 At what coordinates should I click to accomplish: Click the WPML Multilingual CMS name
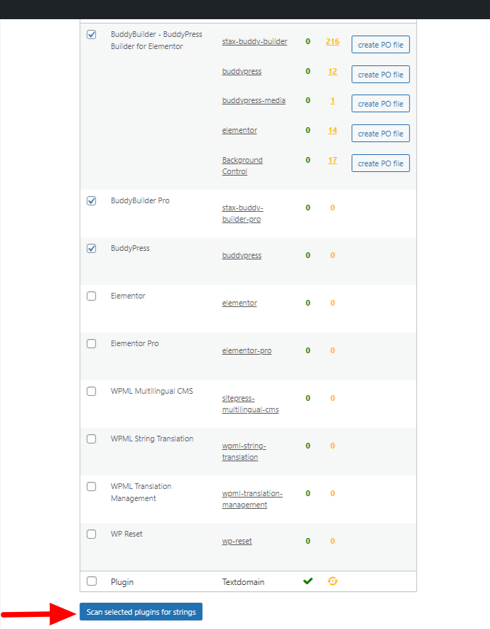tap(152, 391)
